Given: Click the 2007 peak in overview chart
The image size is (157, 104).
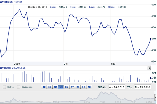Looking at the screenshot, I should click(102, 92).
